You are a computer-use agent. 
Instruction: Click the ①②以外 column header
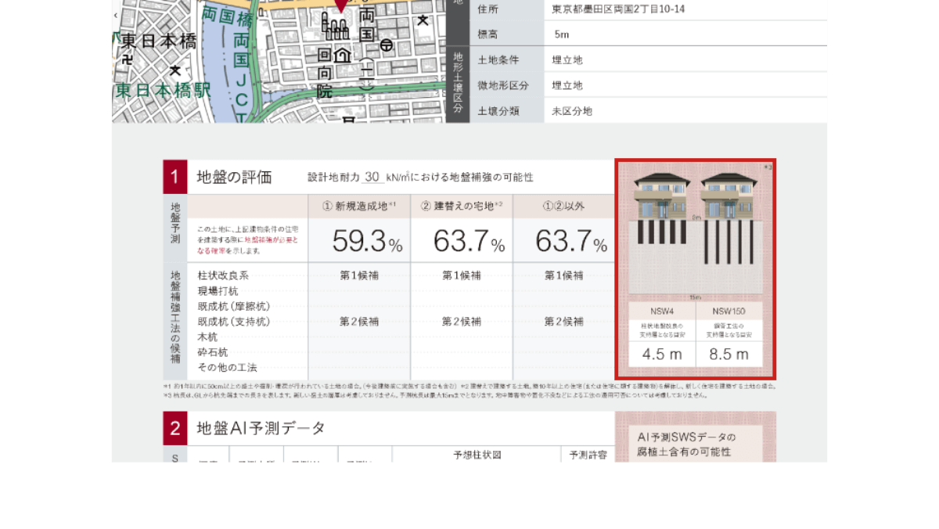tap(564, 206)
